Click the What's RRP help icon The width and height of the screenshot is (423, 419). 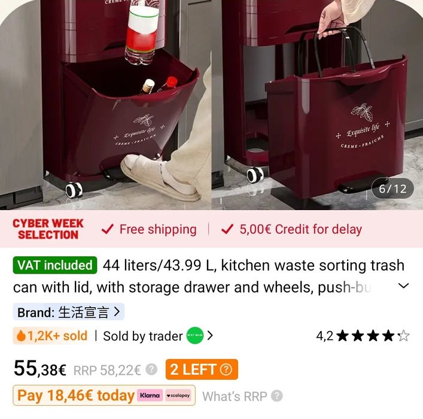277,396
